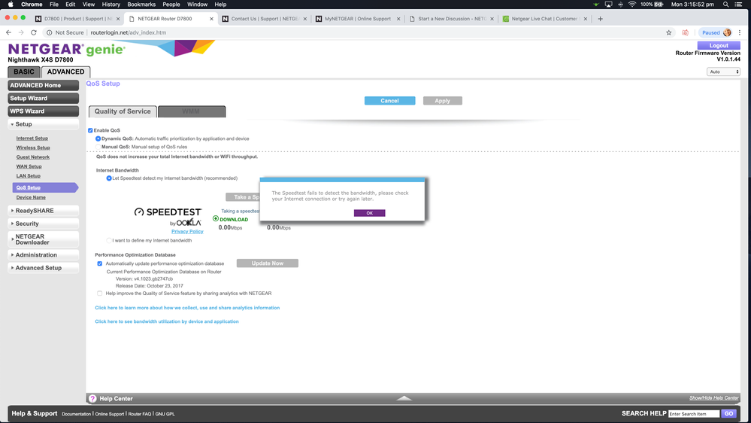Viewport: 751px width, 423px height.
Task: Click the Apply button
Action: click(442, 101)
